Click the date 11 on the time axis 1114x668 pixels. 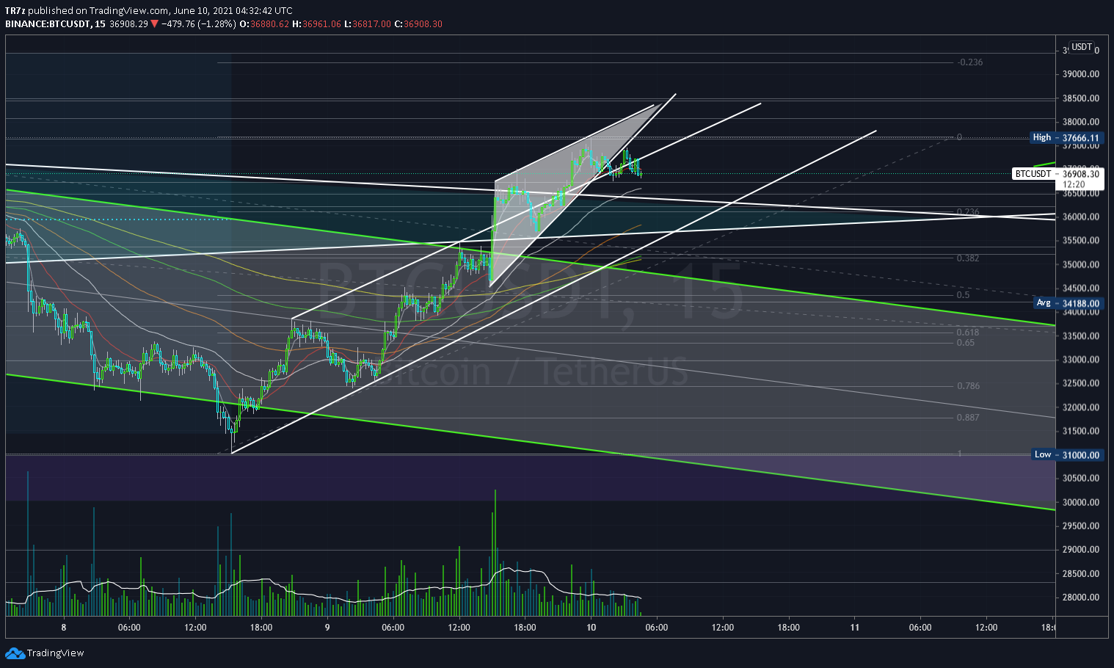point(855,628)
